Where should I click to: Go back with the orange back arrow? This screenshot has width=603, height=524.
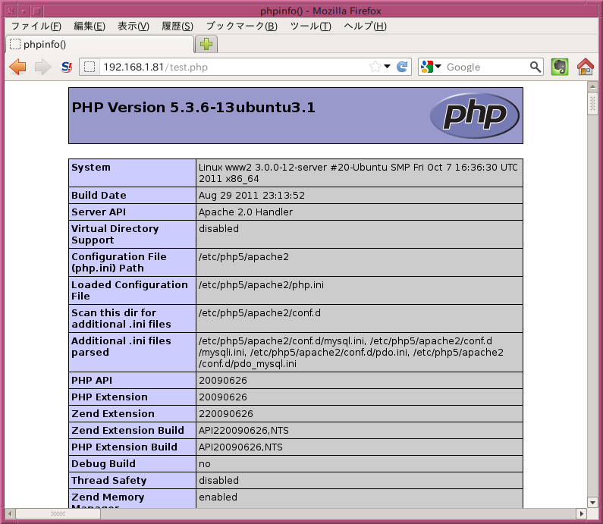17,67
